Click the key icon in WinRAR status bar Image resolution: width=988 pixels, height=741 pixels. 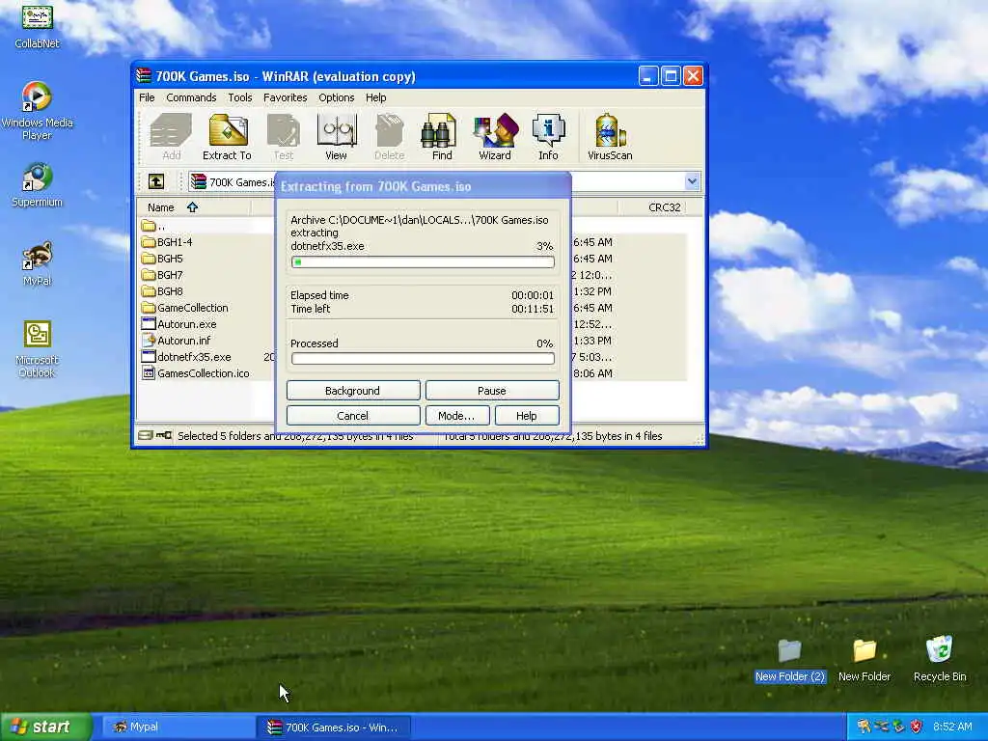tap(164, 435)
